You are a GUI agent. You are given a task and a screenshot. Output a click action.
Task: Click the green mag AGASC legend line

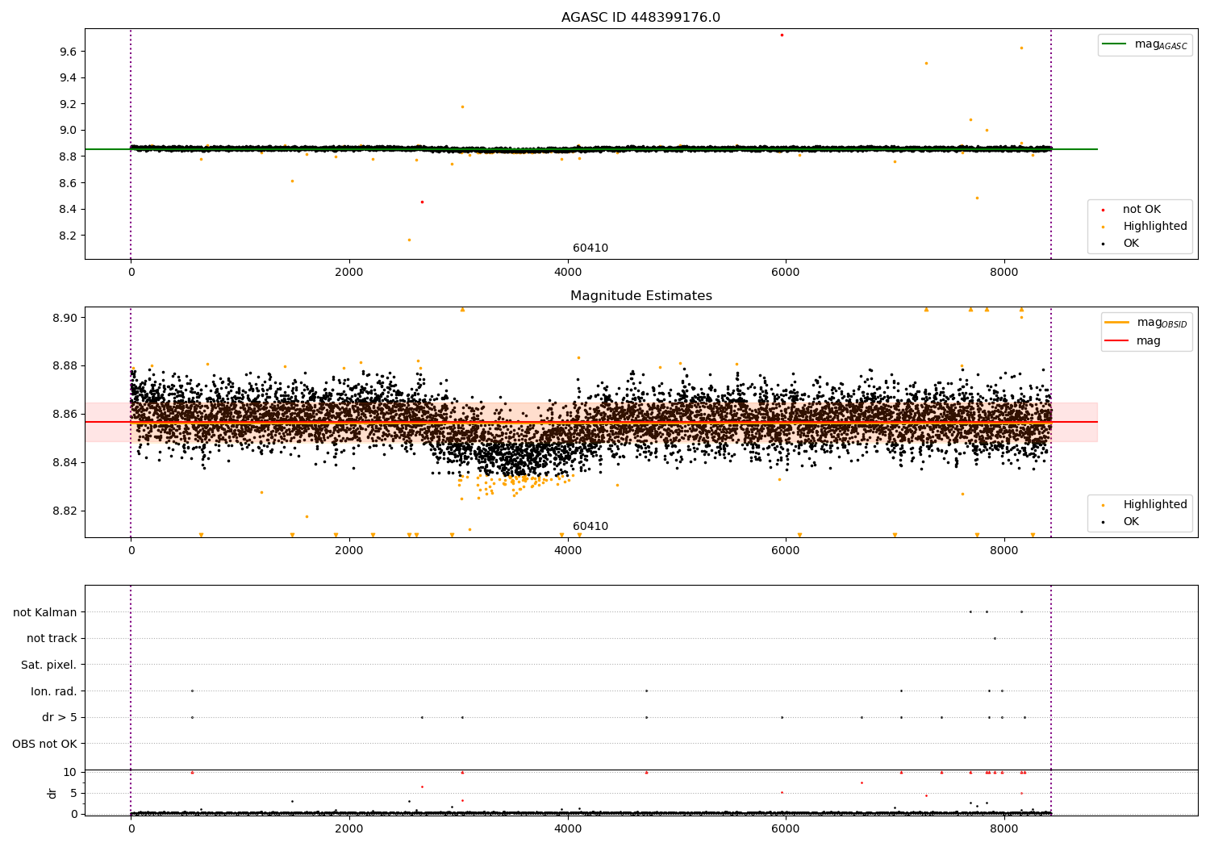[1115, 44]
